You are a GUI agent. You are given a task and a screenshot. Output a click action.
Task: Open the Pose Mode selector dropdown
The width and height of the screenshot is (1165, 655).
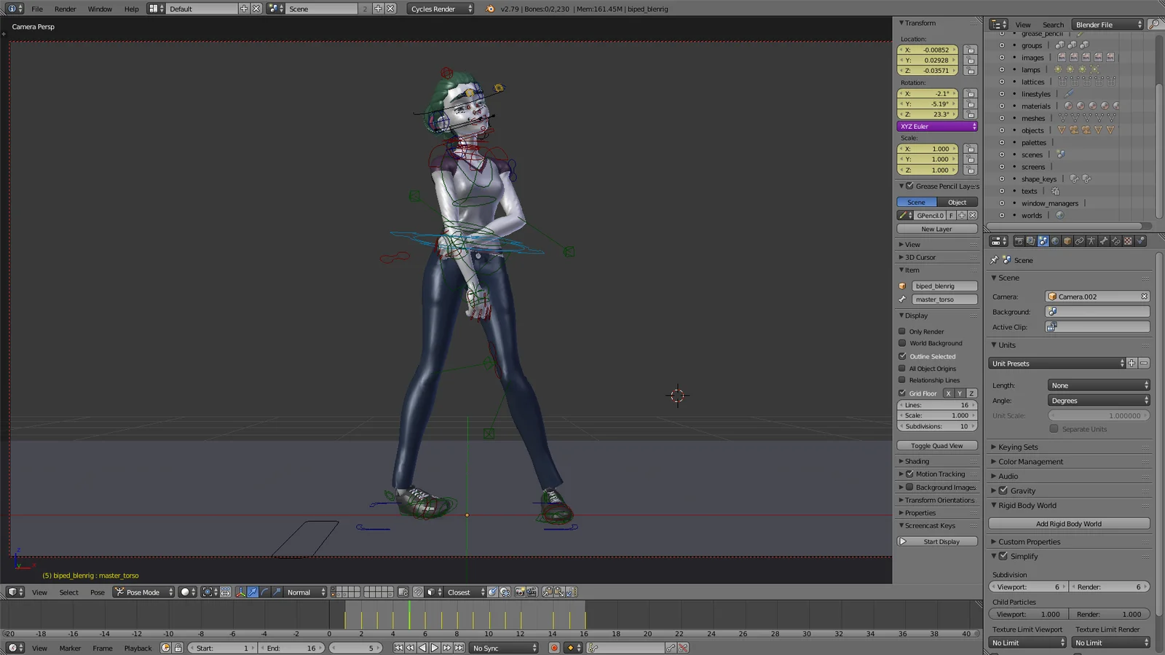[143, 592]
